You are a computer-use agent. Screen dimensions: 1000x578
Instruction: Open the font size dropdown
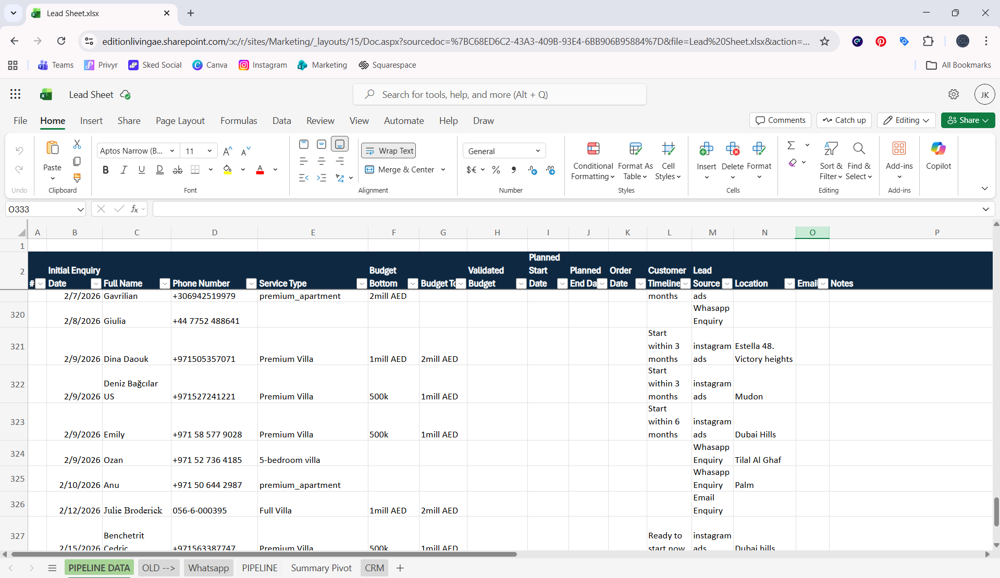coord(209,151)
